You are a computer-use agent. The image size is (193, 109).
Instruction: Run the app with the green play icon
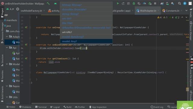118,3
